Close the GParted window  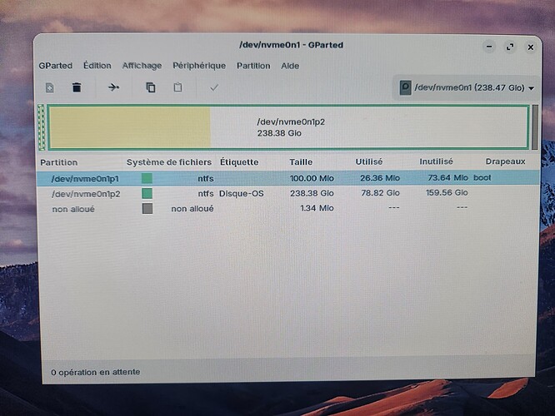[x=531, y=47]
